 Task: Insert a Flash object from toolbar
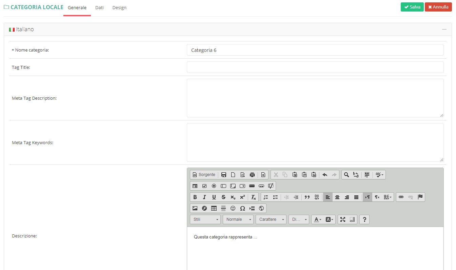tap(204, 208)
